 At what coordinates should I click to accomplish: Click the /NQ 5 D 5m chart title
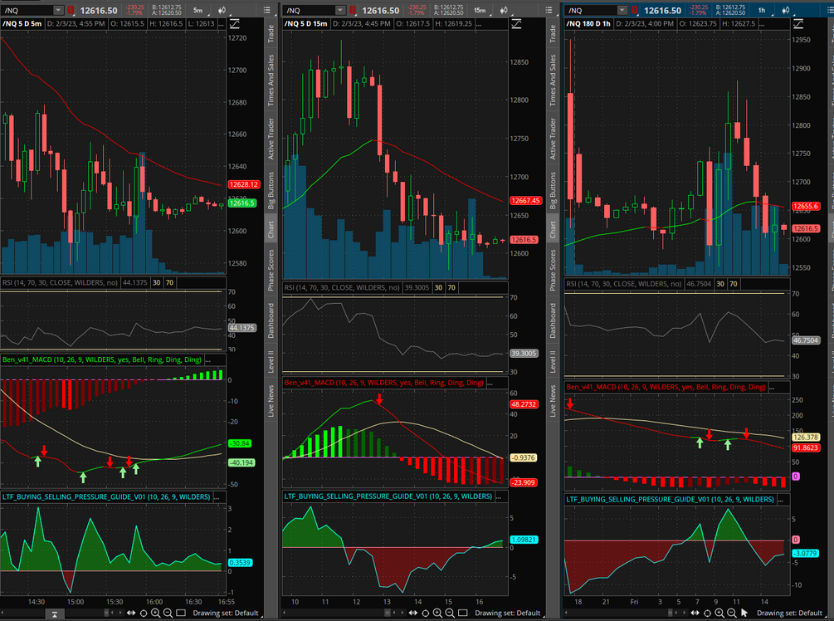[x=22, y=23]
